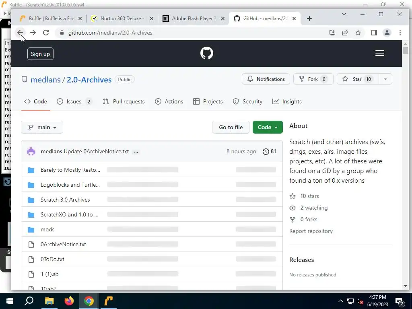Open the Scratch 3.0 Archives folder
412x309 pixels.
pyautogui.click(x=65, y=200)
